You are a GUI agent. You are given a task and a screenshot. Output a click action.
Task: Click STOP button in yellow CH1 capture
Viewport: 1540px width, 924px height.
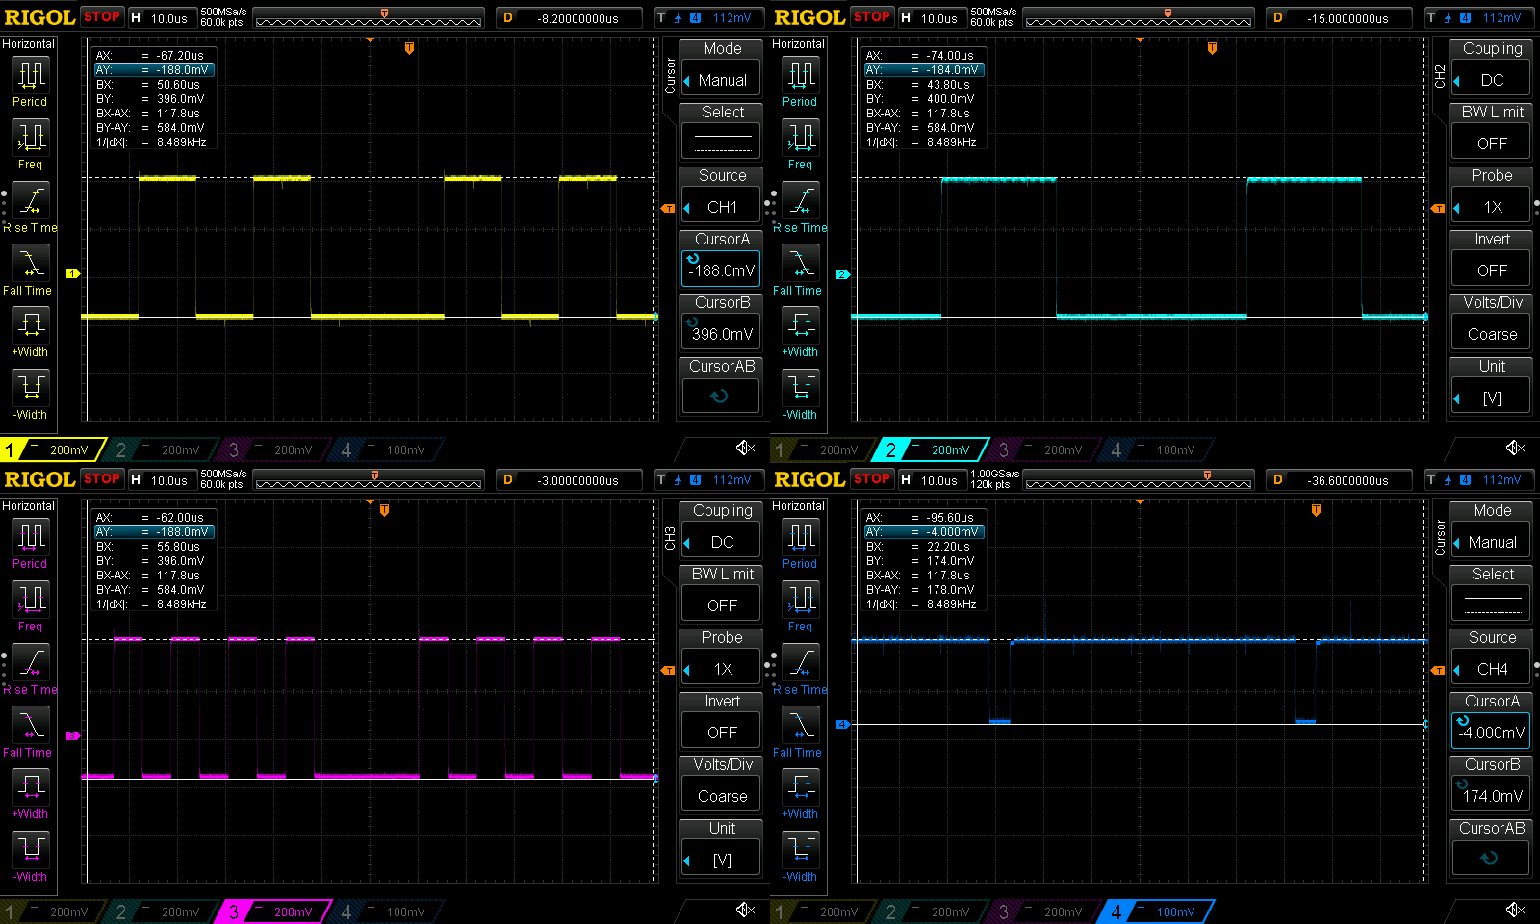[x=101, y=16]
